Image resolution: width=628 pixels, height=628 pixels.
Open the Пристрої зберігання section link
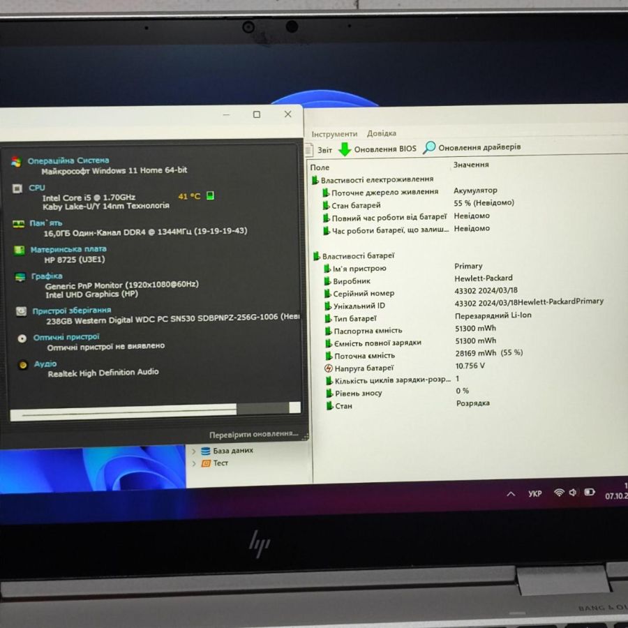72,311
